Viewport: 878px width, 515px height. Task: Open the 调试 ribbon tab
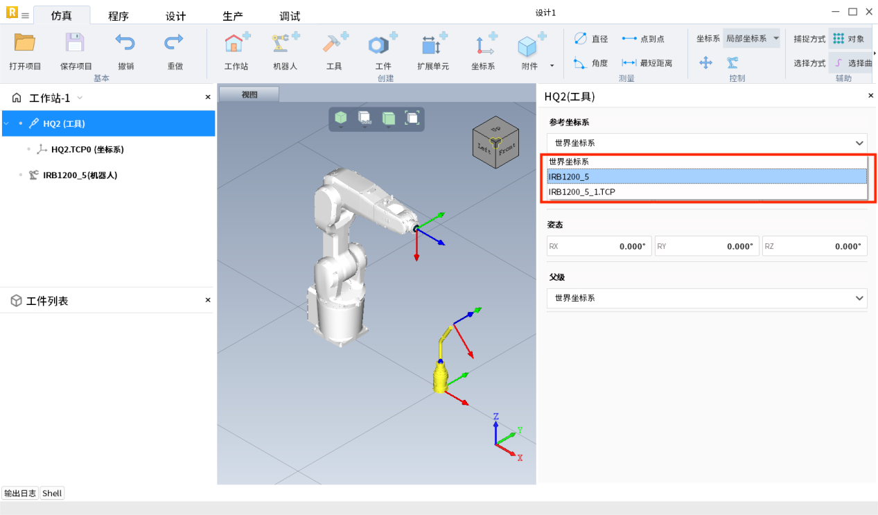(290, 16)
